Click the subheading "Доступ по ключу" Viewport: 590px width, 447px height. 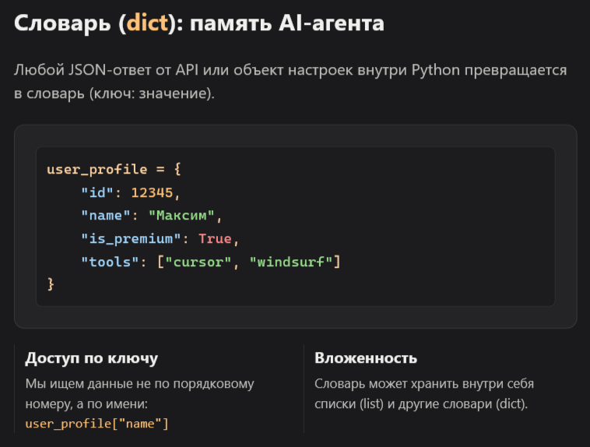(x=91, y=357)
